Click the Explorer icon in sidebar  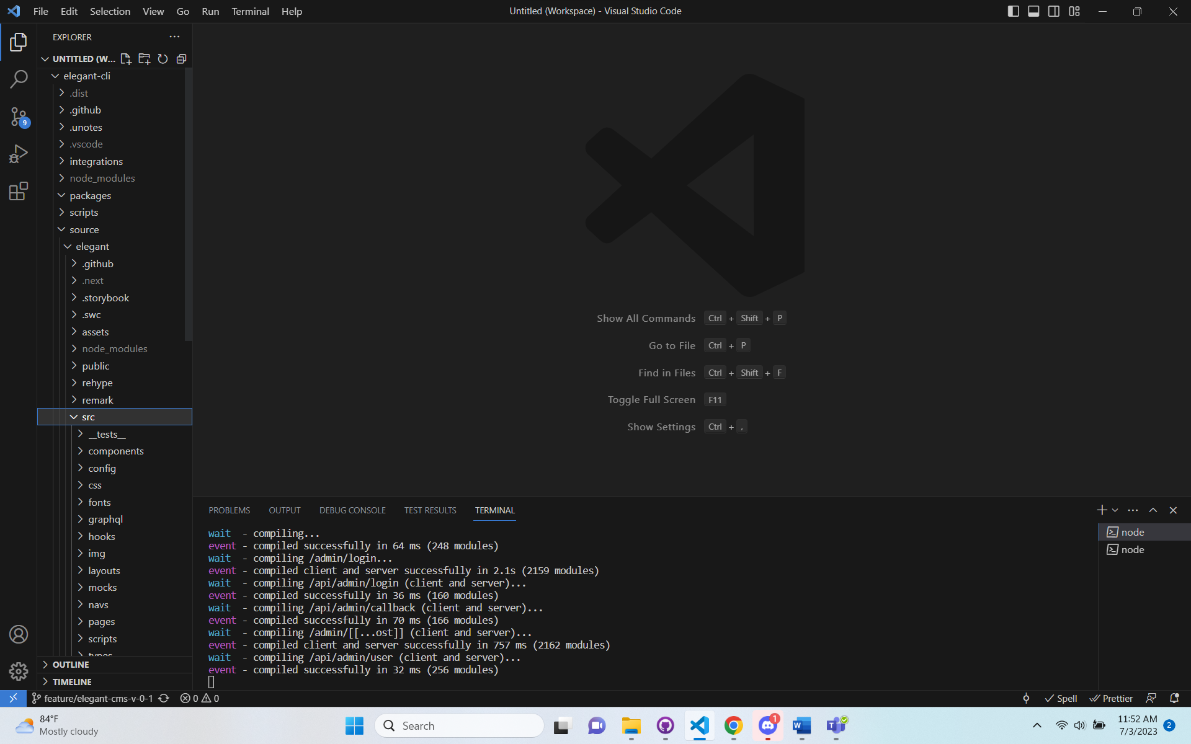(19, 41)
